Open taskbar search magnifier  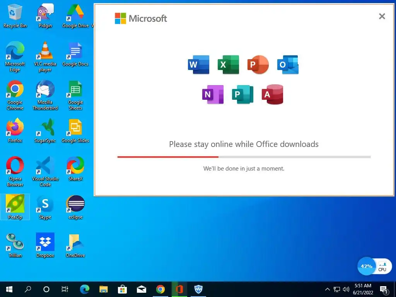28,289
